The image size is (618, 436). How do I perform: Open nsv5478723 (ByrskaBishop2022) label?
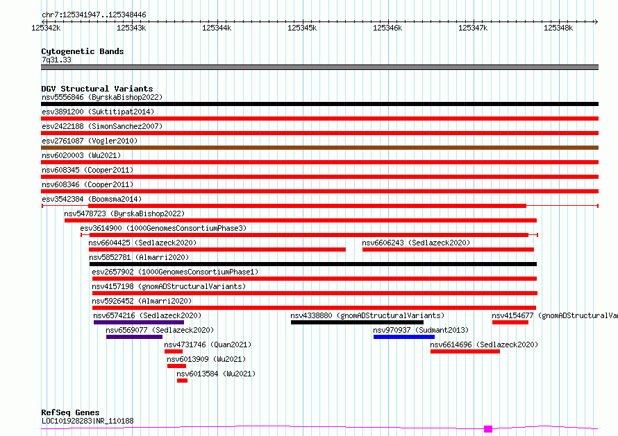pos(124,213)
